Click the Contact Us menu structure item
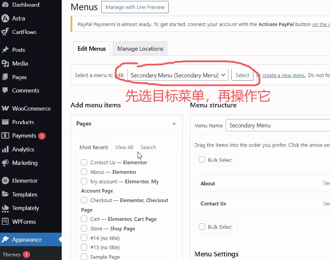This screenshot has width=330, height=260. click(262, 203)
